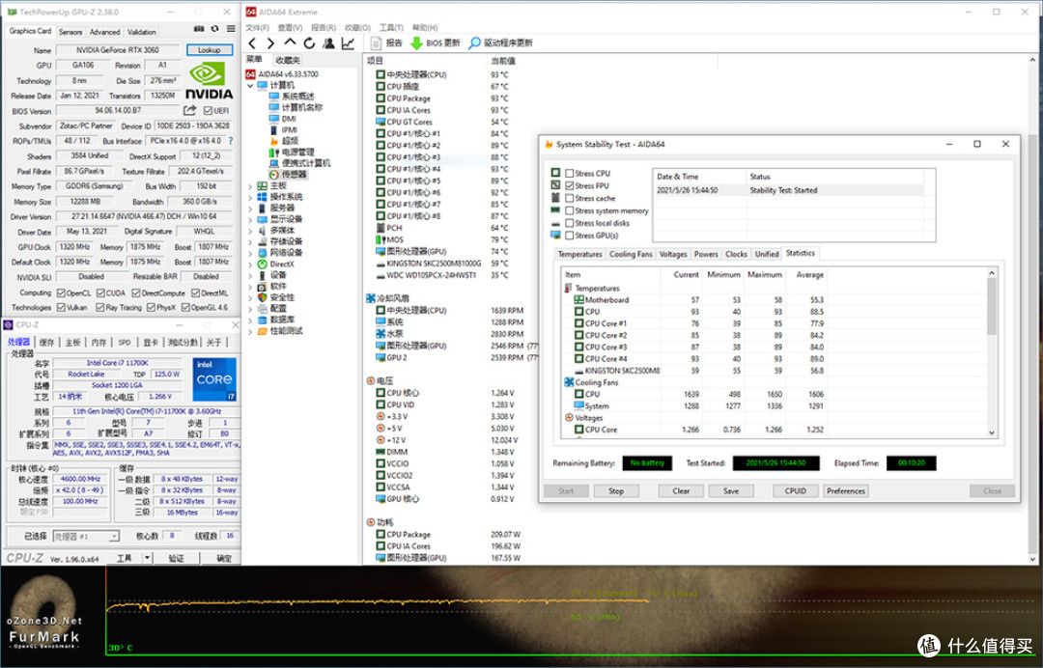
Task: Open the GPU-Z hamburger menu icon
Action: pos(231,29)
